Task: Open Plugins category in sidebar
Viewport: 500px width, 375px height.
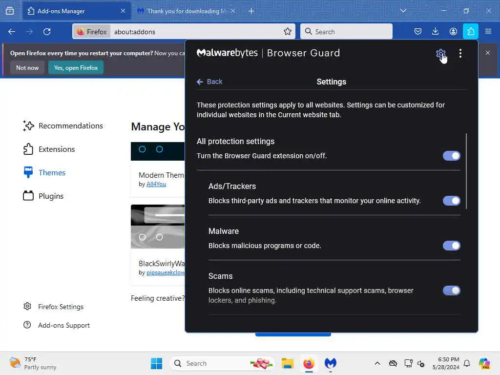Action: [x=43, y=196]
